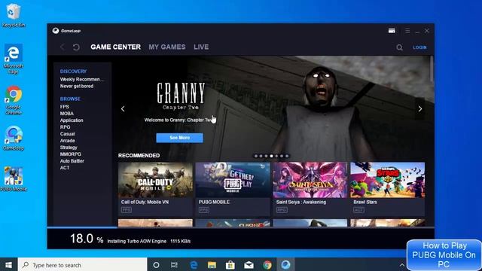This screenshot has width=482, height=271.
Task: Open Saint Seiya: Awakening thumbnail
Action: 310,180
